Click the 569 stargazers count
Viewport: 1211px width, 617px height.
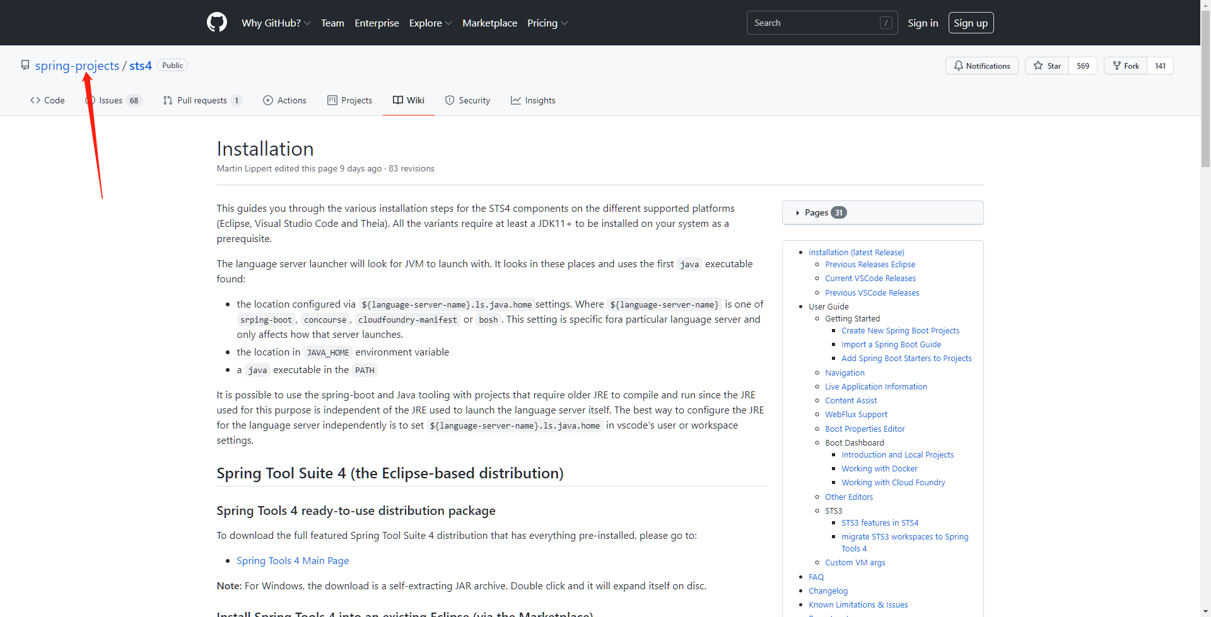(x=1083, y=66)
